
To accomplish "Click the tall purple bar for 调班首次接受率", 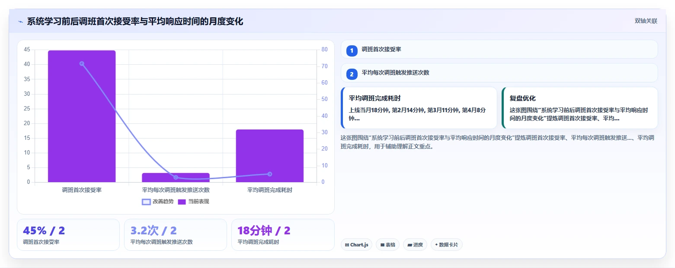I will tap(82, 116).
